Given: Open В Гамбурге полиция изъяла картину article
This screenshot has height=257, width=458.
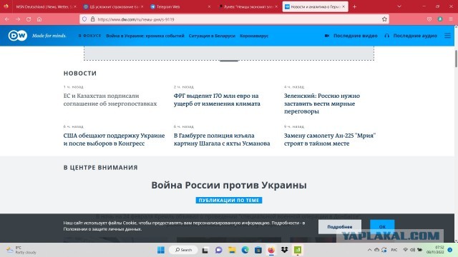Looking at the screenshot, I should 222,139.
